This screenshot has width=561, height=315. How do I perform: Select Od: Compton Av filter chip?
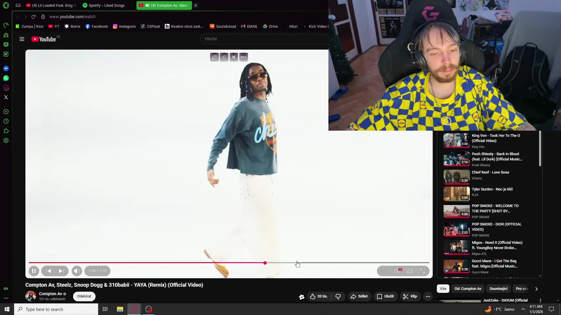click(468, 289)
